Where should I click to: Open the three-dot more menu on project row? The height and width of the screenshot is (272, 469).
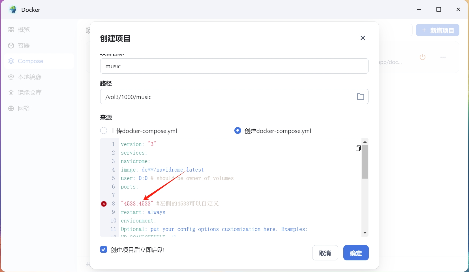[443, 57]
